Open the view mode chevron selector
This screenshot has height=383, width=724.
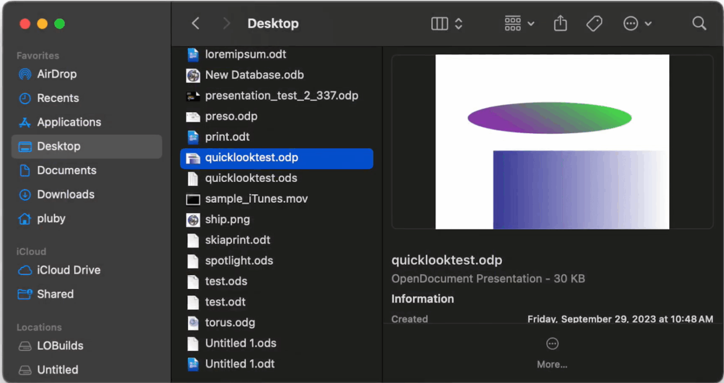click(459, 24)
